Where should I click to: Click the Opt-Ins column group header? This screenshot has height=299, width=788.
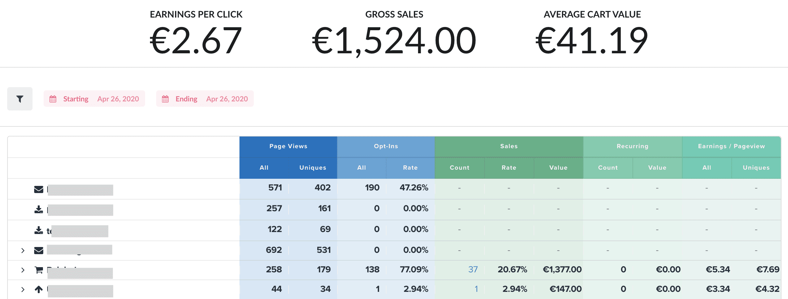386,146
